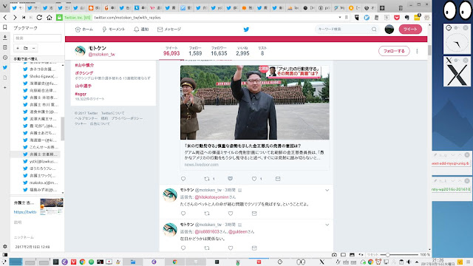Expand address bar history dropdown

tap(340, 18)
